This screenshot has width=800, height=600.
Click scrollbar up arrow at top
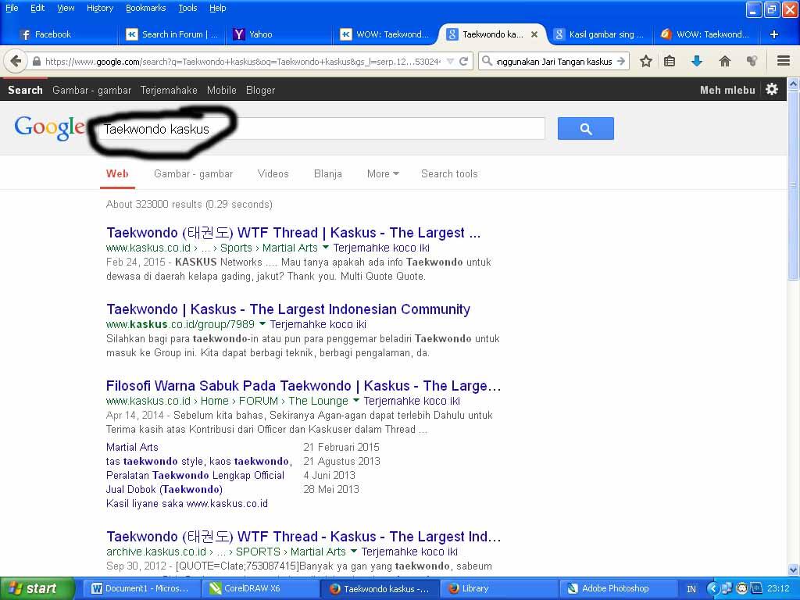(x=794, y=84)
